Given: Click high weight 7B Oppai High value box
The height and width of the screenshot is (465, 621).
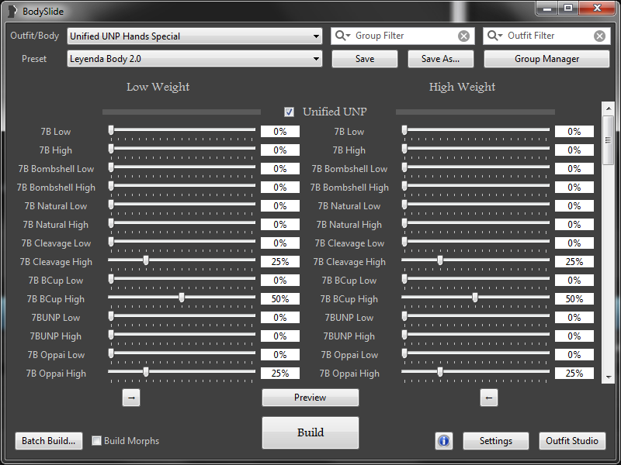Looking at the screenshot, I should coord(574,374).
